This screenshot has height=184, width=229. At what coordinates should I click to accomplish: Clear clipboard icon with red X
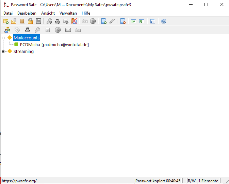pyautogui.click(x=74, y=21)
